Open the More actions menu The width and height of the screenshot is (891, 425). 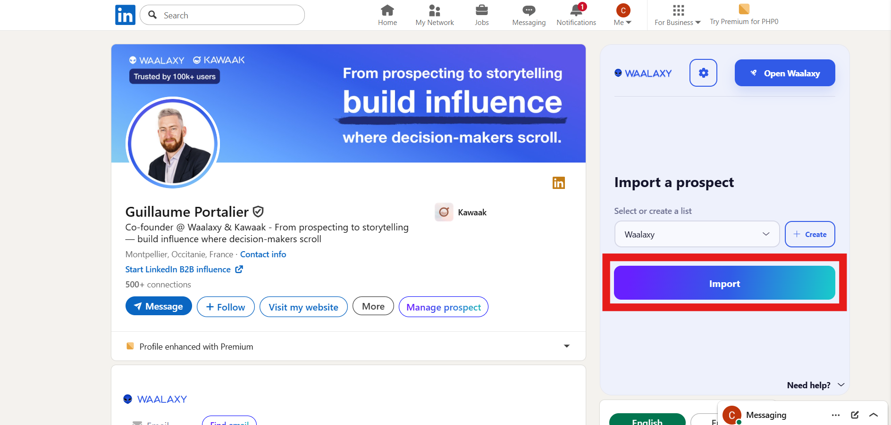point(373,306)
